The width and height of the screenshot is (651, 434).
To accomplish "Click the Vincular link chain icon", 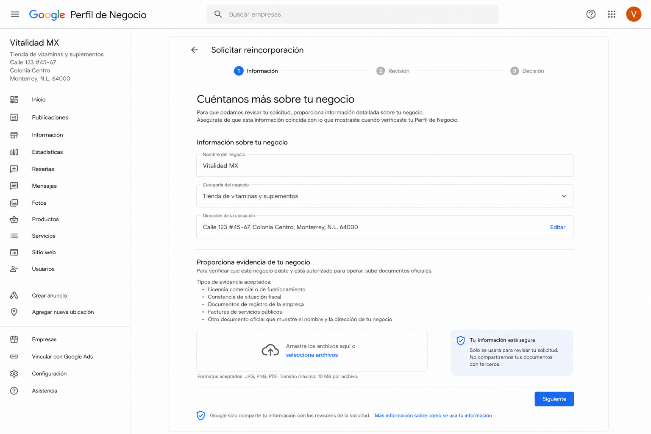I will coord(14,356).
